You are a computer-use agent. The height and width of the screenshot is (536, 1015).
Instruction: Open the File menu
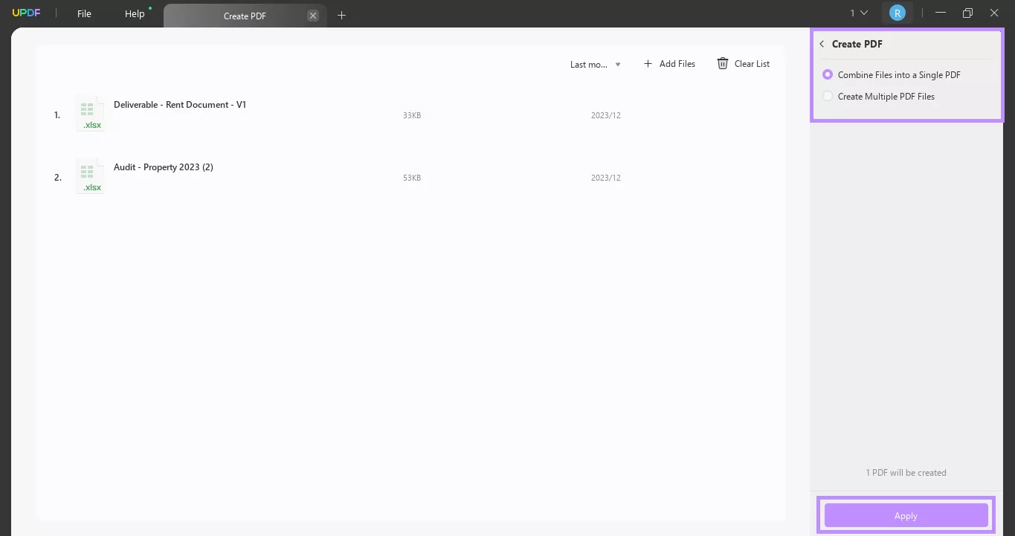tap(83, 13)
